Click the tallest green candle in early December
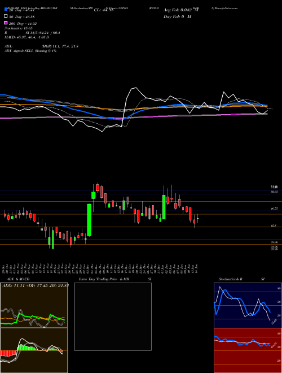 tap(90, 220)
